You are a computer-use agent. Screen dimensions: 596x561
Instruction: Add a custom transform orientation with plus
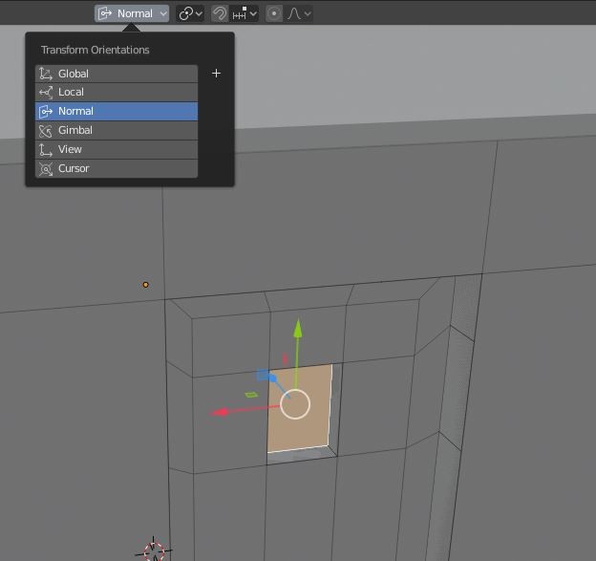(216, 73)
